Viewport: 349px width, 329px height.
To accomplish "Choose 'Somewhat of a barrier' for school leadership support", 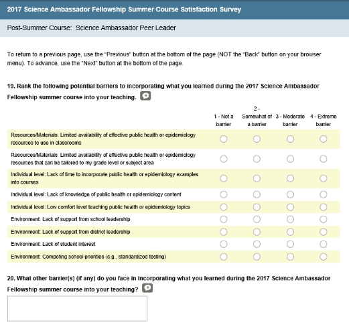I will coord(257,219).
